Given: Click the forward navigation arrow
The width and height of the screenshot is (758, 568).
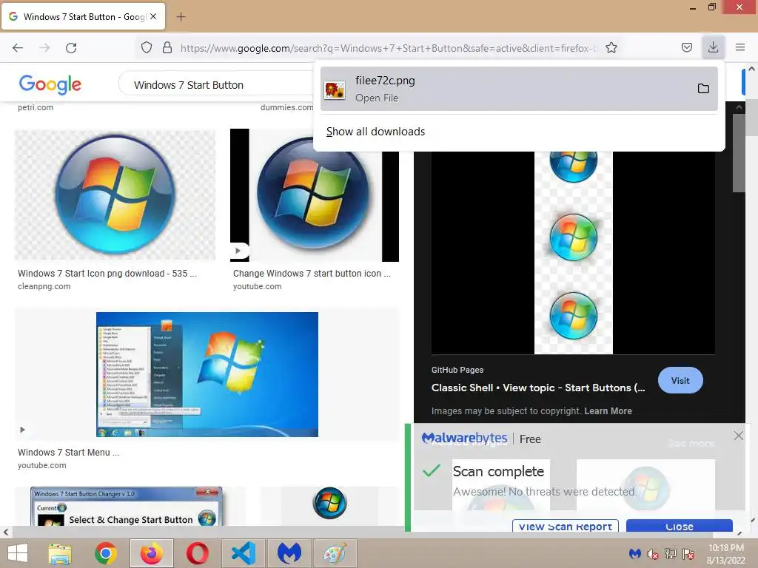Looking at the screenshot, I should pos(44,48).
